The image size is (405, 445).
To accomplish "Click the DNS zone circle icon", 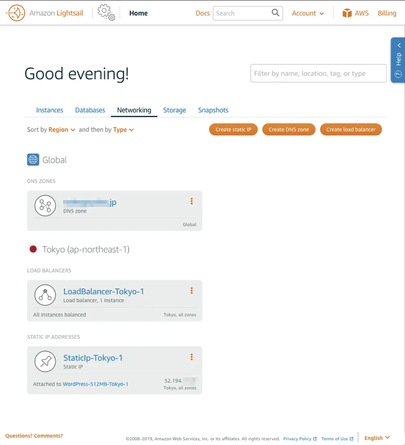I will [45, 205].
